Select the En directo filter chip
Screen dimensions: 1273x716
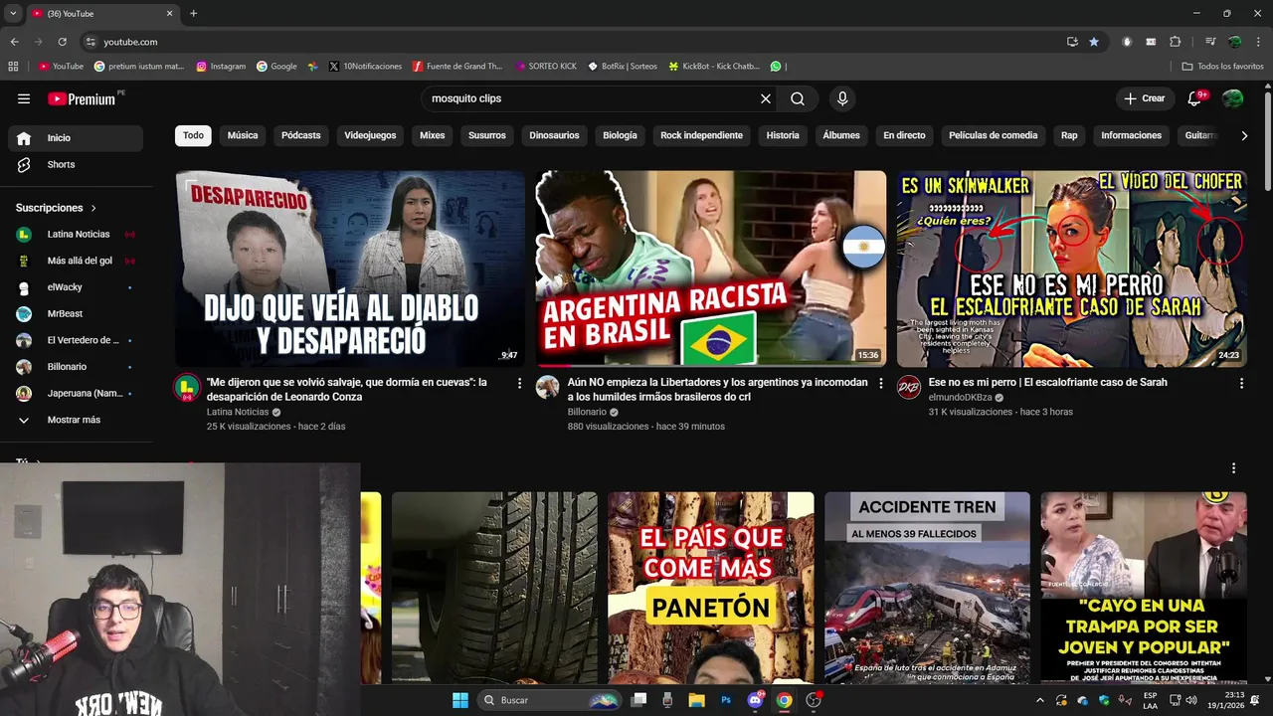pyautogui.click(x=904, y=135)
